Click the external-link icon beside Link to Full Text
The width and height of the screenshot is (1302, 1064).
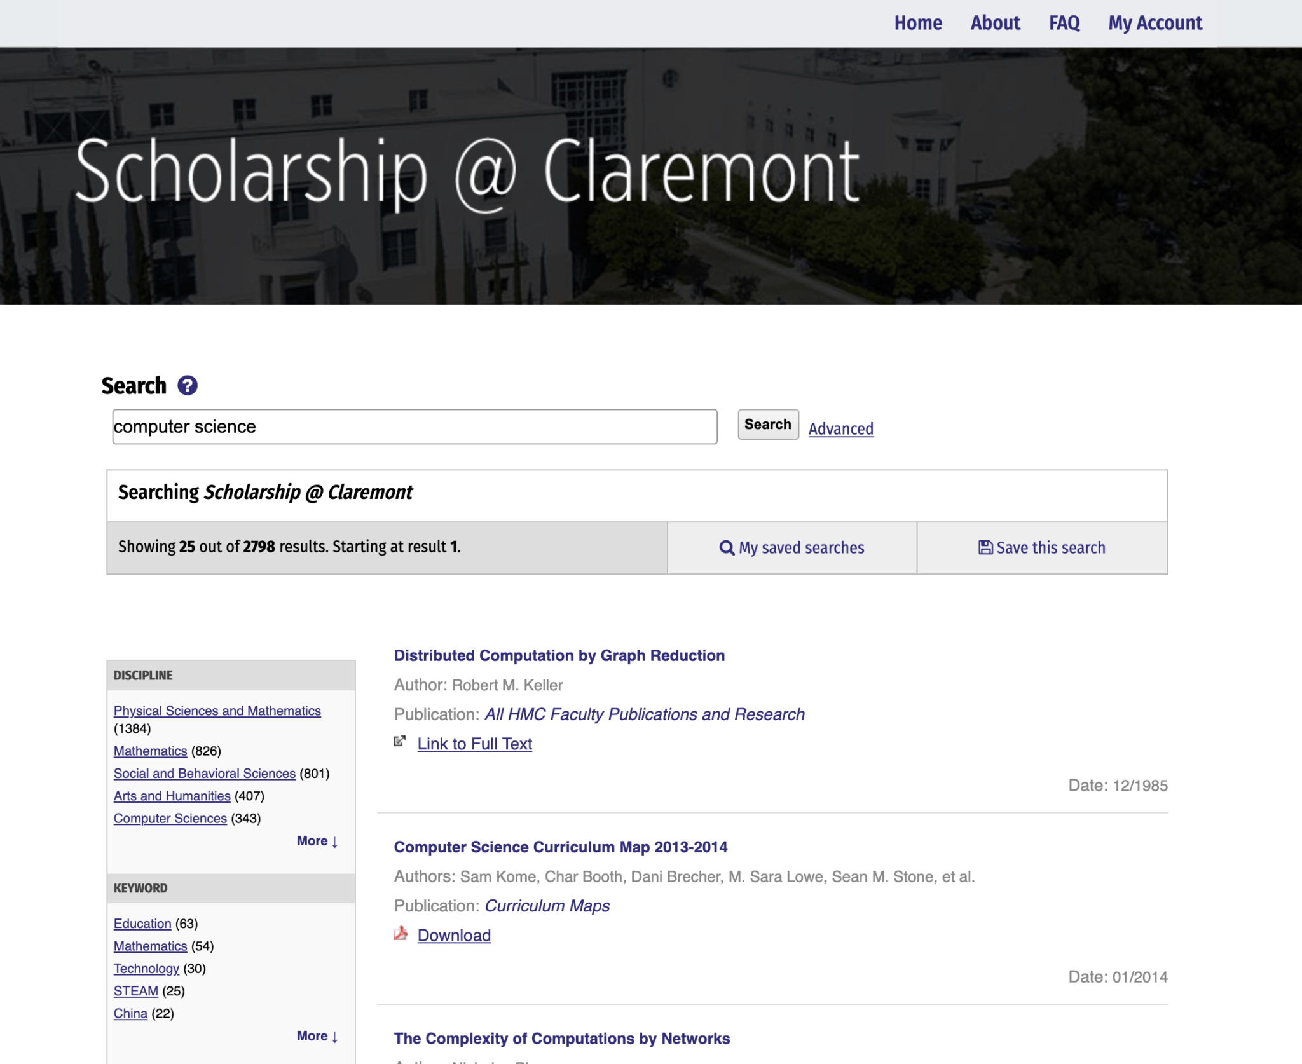pyautogui.click(x=401, y=740)
